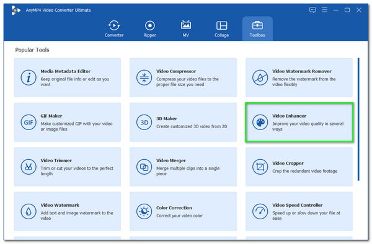Launch the Video Cropper title
Image resolution: width=372 pixels, height=244 pixels.
click(x=288, y=163)
